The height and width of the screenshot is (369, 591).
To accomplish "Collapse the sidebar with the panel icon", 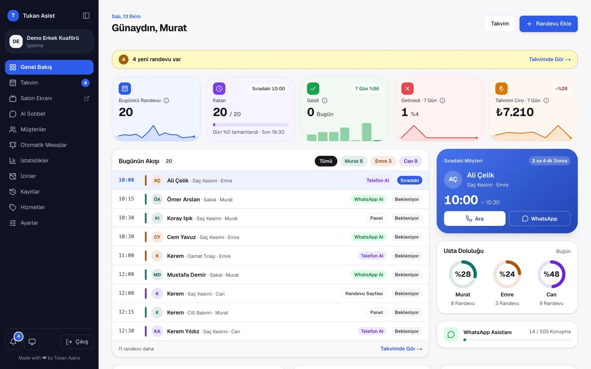I will pos(86,15).
